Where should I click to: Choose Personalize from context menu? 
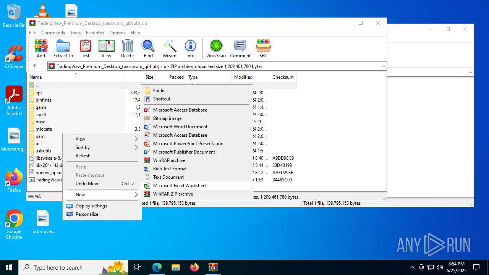point(102,214)
